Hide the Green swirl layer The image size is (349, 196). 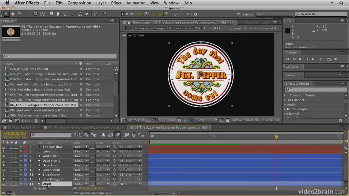(3, 170)
